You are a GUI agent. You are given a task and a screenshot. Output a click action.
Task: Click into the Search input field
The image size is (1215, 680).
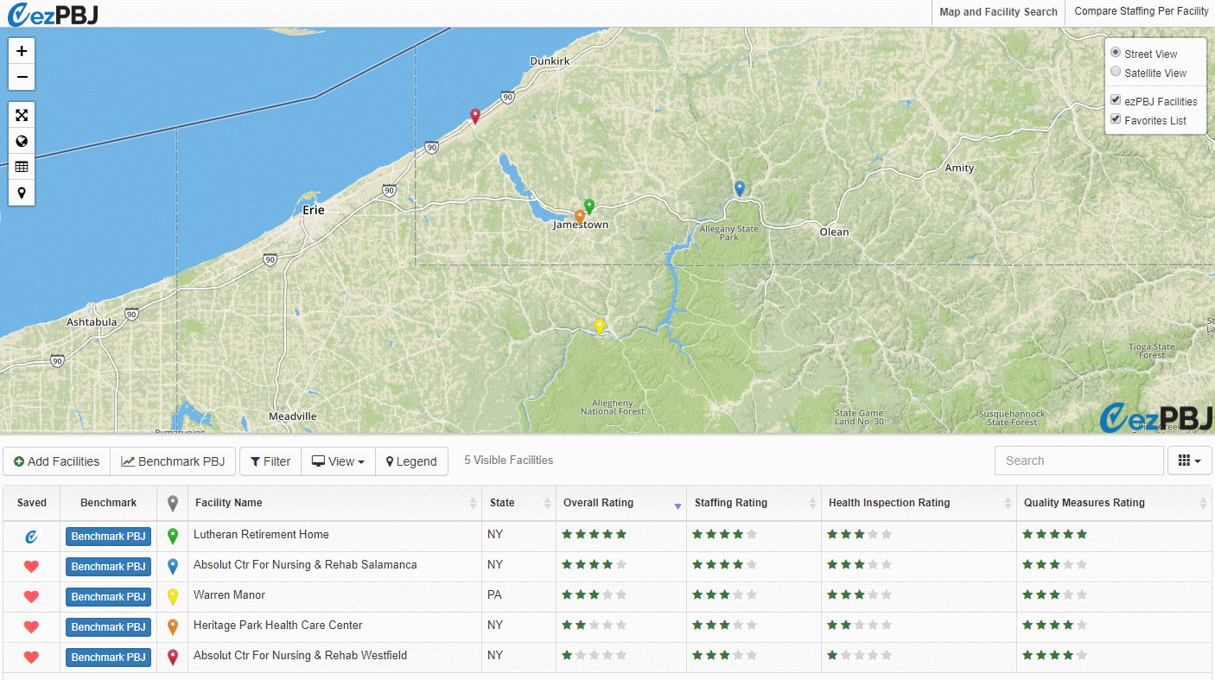(1078, 461)
